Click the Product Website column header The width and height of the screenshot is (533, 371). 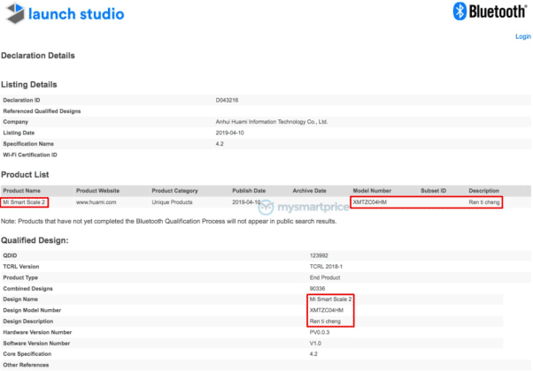pos(97,191)
